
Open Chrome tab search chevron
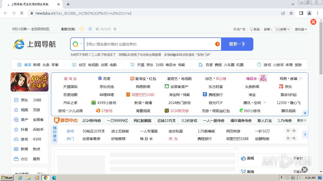click(293, 4)
